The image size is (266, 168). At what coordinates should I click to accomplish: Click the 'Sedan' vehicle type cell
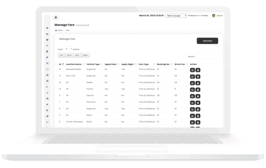point(90,82)
